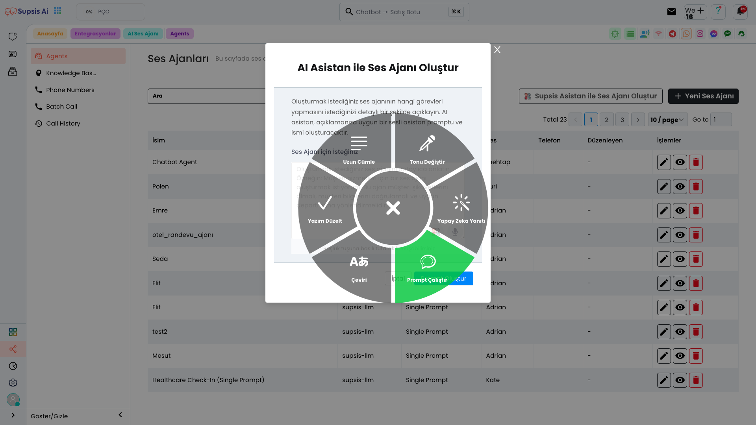Delete the Polen agent
This screenshot has height=425, width=756.
[696, 187]
